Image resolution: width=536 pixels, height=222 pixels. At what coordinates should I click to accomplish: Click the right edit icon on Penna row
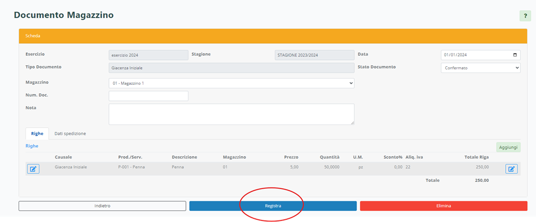pos(511,169)
